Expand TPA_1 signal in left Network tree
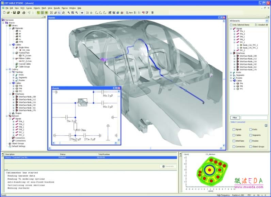 14,122
